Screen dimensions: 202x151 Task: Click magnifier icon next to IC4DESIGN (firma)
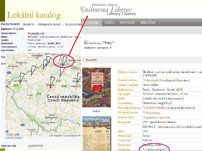pyautogui.click(x=144, y=108)
